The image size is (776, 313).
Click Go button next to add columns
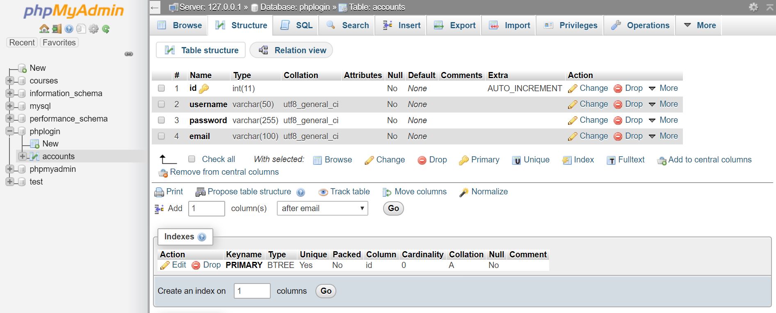coord(393,209)
